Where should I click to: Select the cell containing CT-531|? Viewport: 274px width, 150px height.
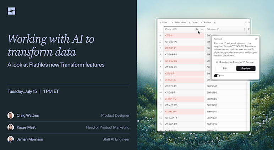[184, 35]
